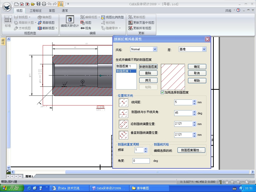Click the 删除 delete button

[x=148, y=73]
